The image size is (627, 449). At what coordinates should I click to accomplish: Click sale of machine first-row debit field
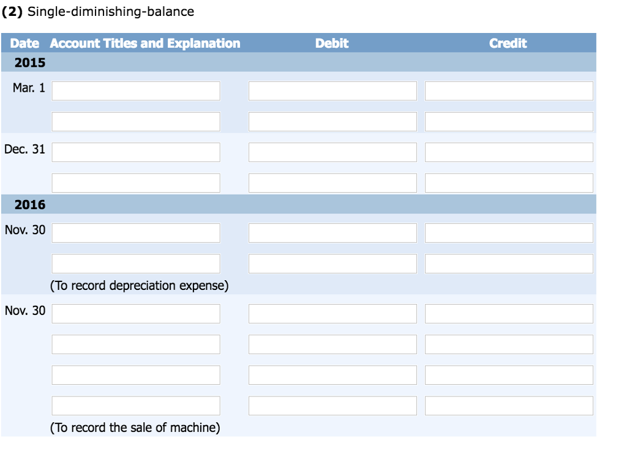click(x=332, y=314)
